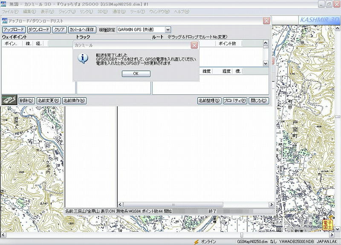Viewport: 341px width, 245px height.
Task: Click the 削除(D) button
Action: tap(26, 101)
